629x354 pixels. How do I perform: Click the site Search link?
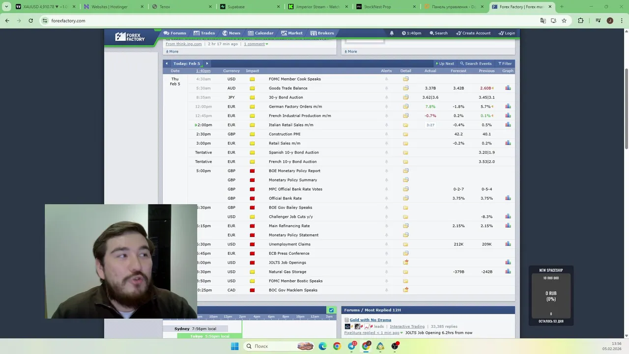(438, 33)
